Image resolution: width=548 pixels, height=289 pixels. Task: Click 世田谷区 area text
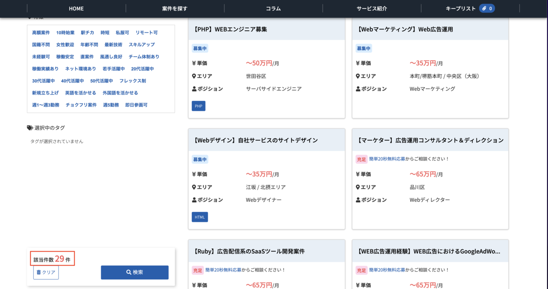coord(256,76)
